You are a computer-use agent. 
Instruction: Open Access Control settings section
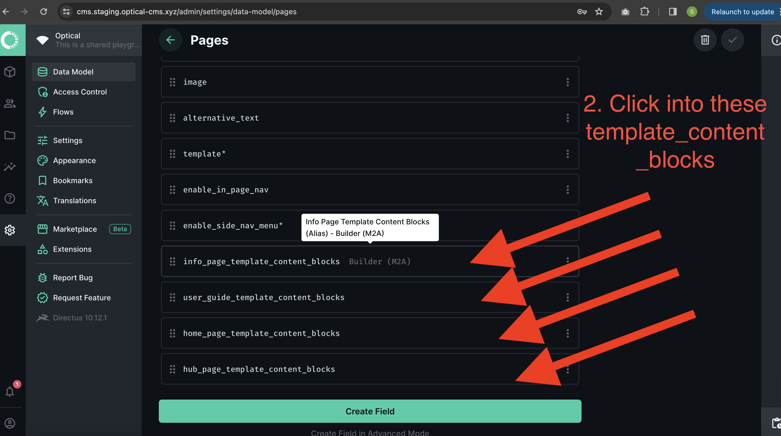80,92
